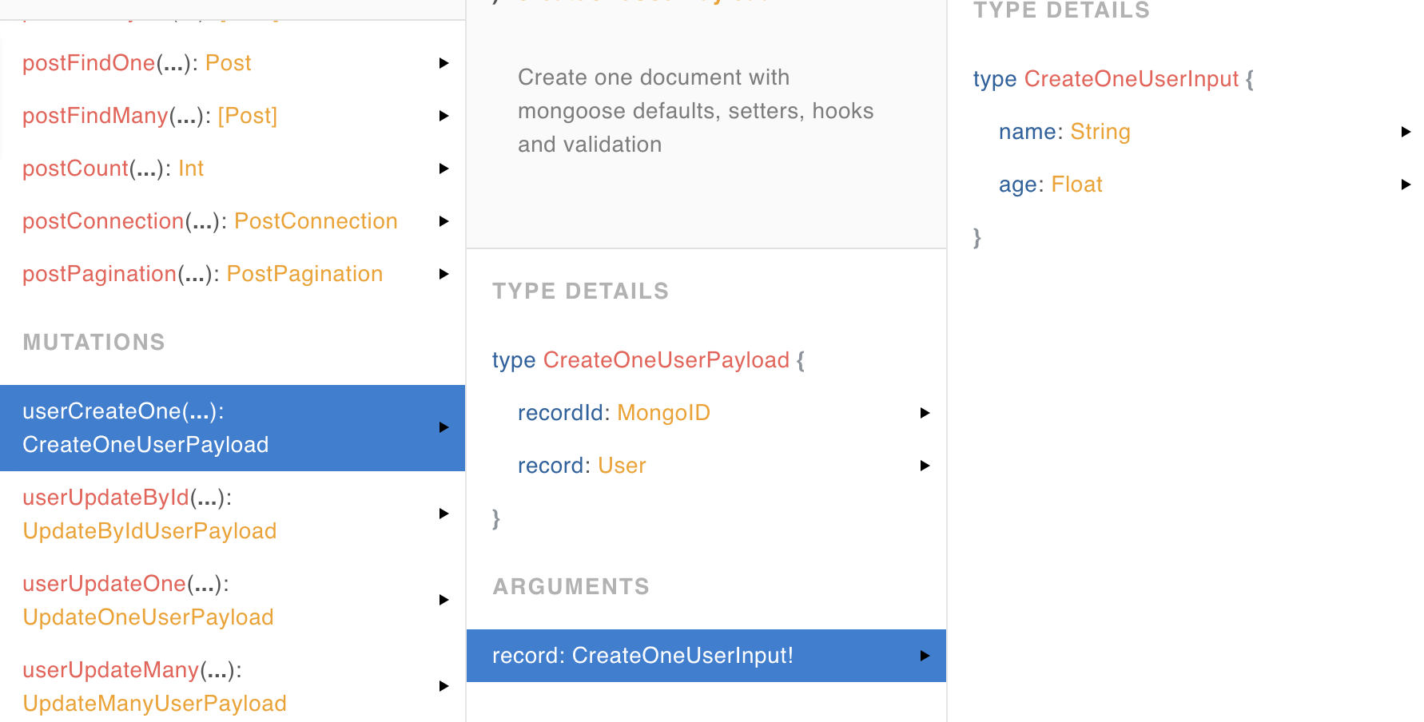Open the postCount query

click(x=233, y=169)
